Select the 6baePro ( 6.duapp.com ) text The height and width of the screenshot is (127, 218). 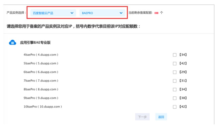click(41, 72)
